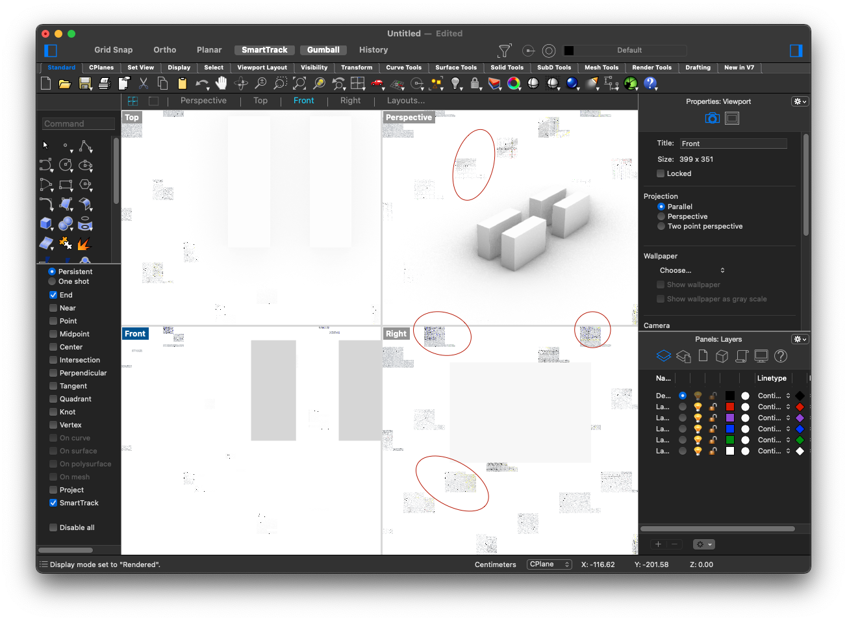Image resolution: width=847 pixels, height=621 pixels.
Task: Open the Help question mark toolbar icon
Action: click(650, 83)
